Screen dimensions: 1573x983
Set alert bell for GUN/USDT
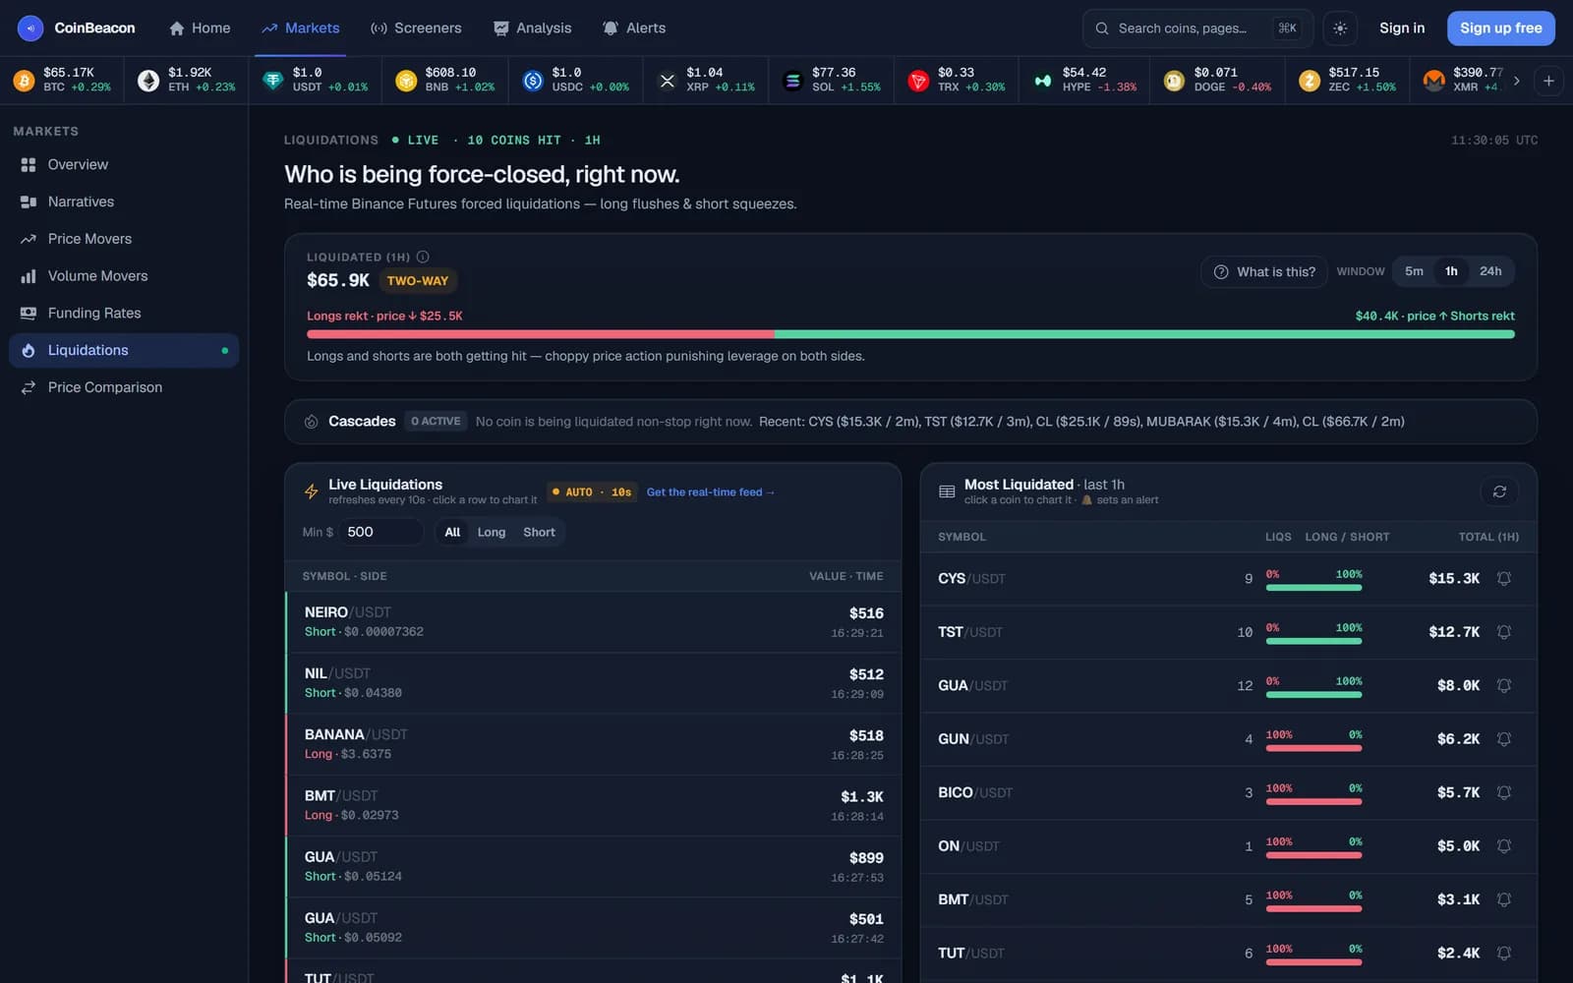[x=1503, y=739]
